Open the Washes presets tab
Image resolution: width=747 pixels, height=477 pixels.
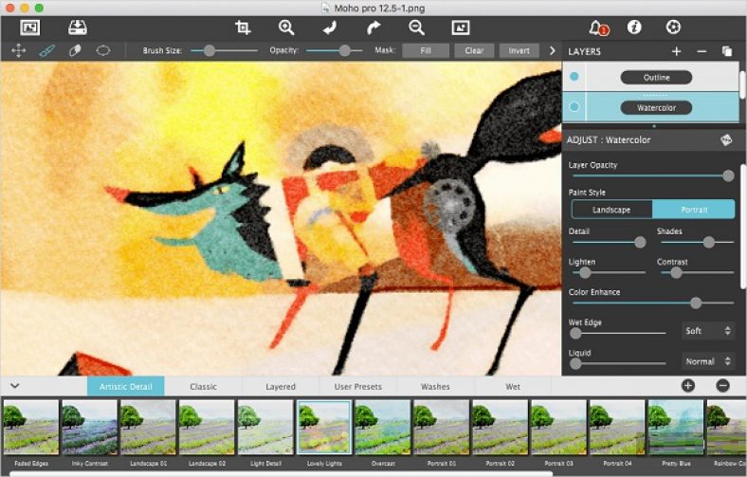[435, 387]
